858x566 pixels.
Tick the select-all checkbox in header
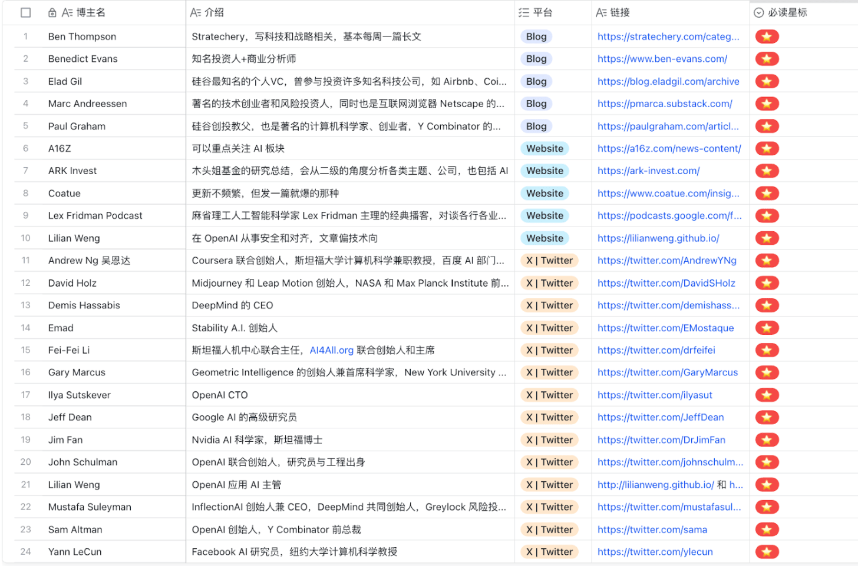25,12
